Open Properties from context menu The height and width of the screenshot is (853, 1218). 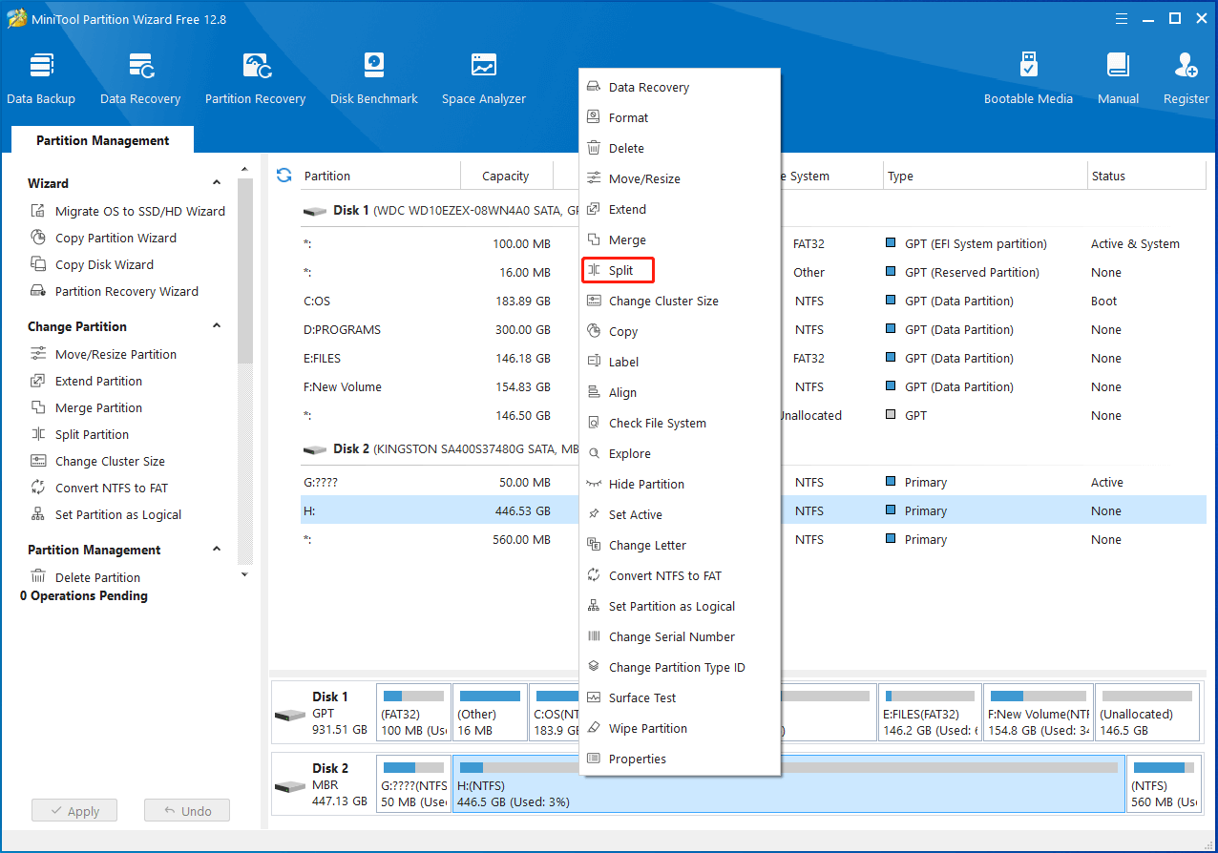pyautogui.click(x=680, y=759)
